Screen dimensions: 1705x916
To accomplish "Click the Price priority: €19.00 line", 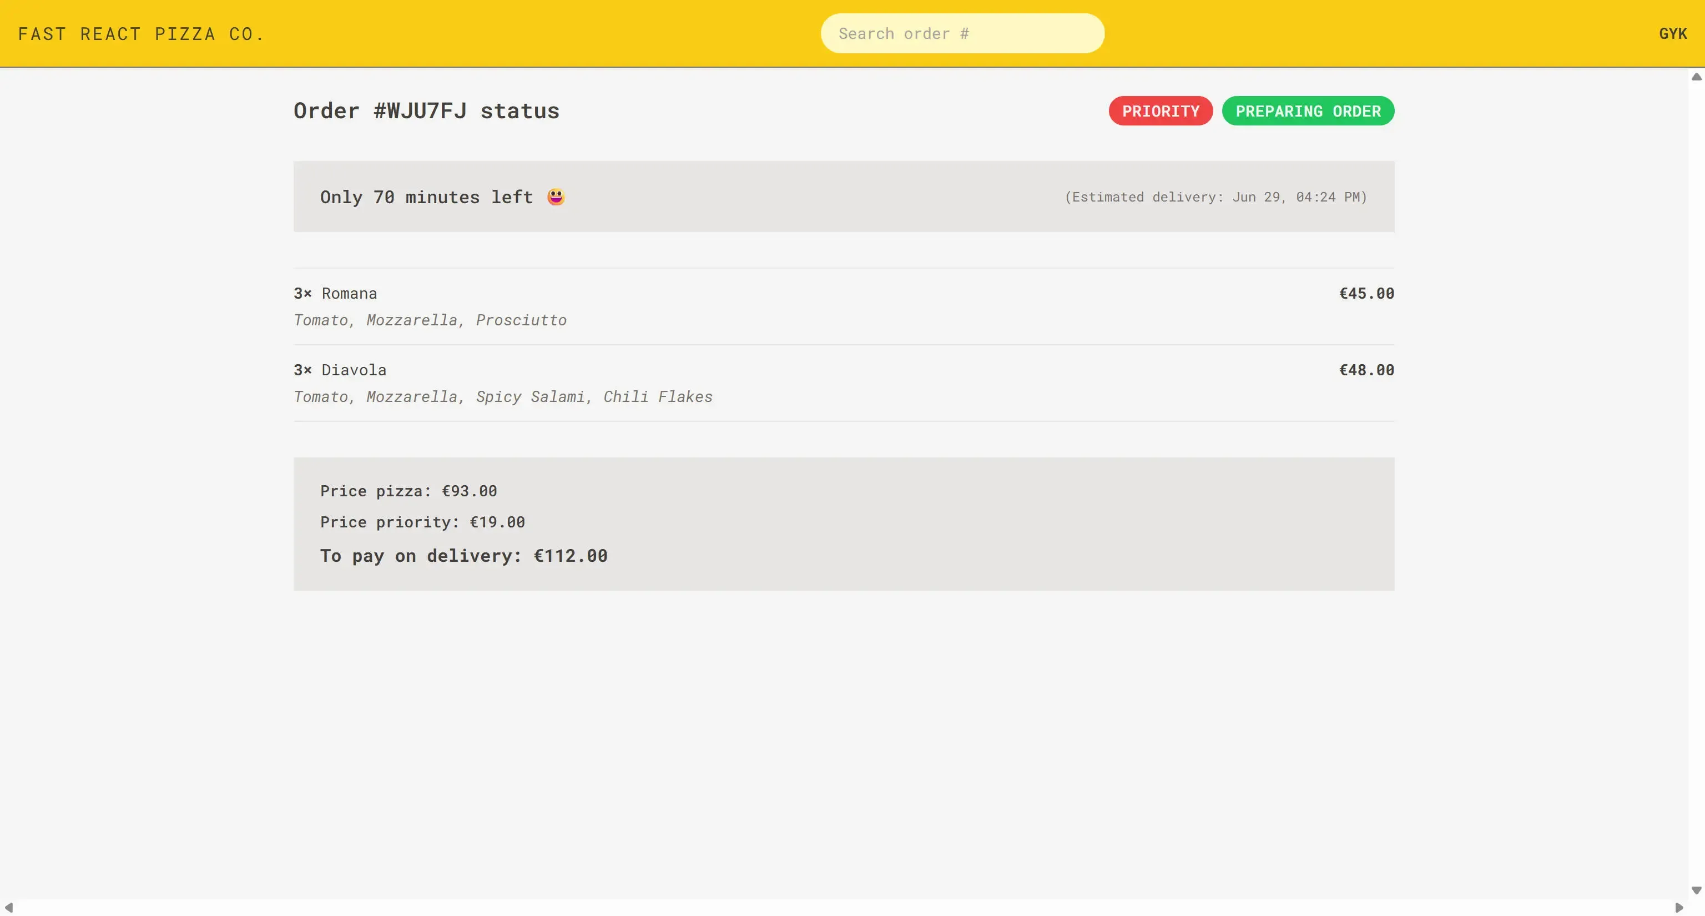I will click(x=422, y=522).
